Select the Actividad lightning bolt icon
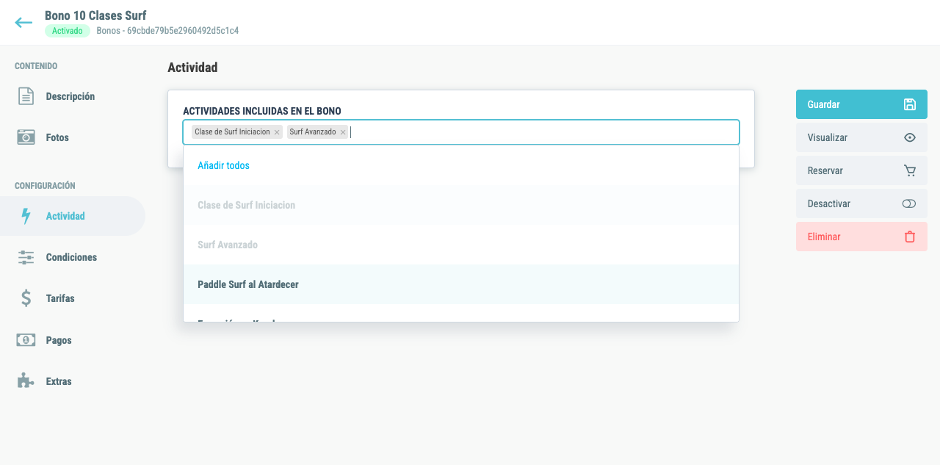The width and height of the screenshot is (940, 465). point(26,216)
